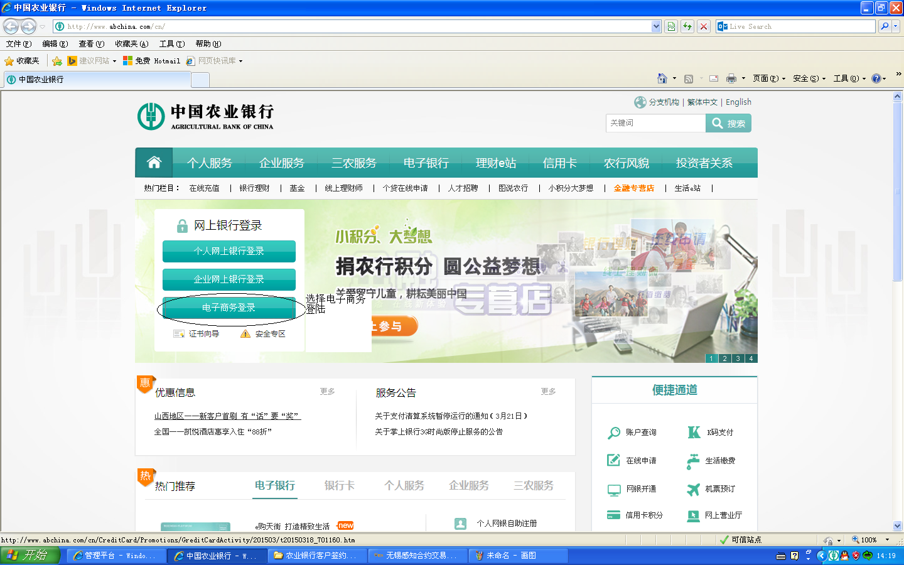The image size is (904, 565).
Task: Open the 信用卡 navigation item
Action: pyautogui.click(x=559, y=163)
